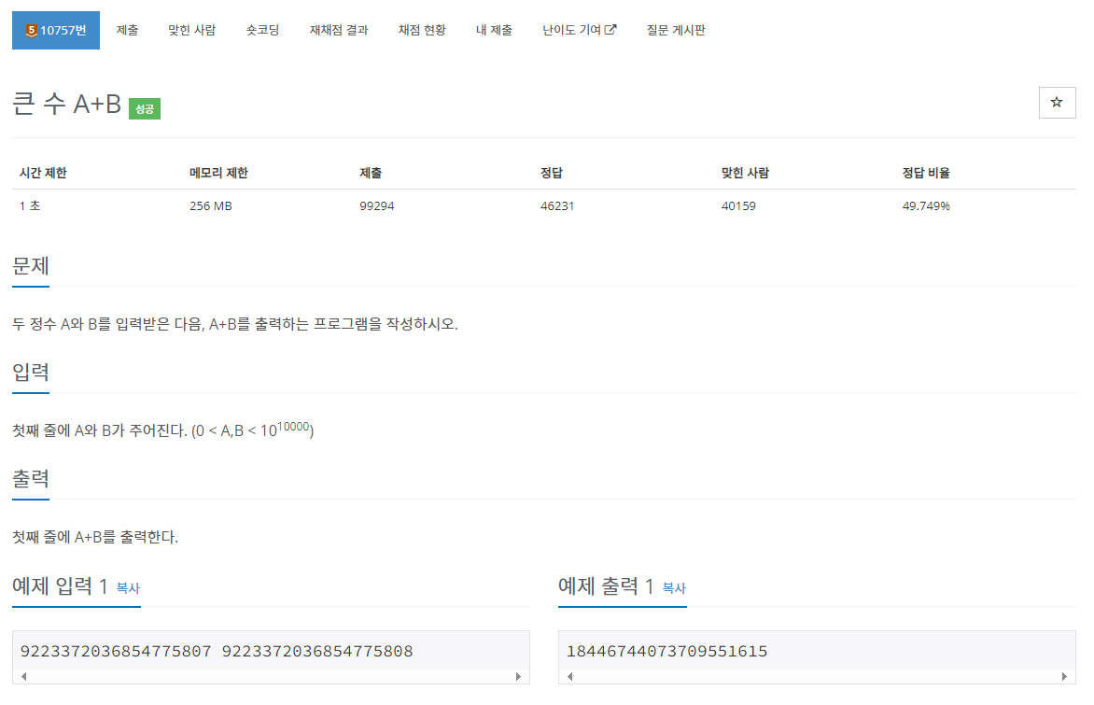
Task: Click the 256 MB memory limit value
Action: coord(211,206)
